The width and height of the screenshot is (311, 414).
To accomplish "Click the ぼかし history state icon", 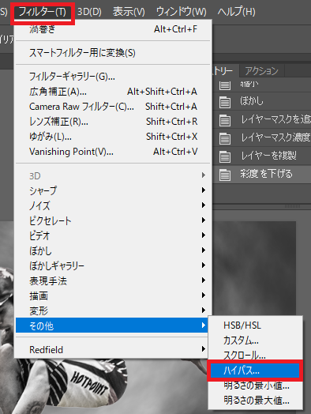I will tap(225, 102).
